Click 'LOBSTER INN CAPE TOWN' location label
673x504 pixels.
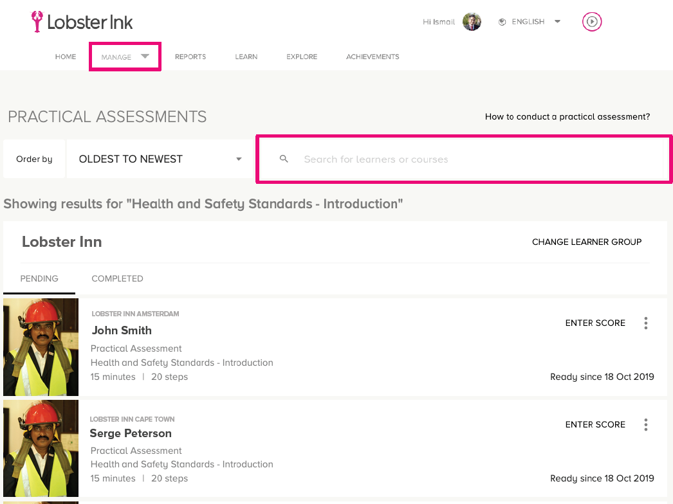(x=132, y=420)
